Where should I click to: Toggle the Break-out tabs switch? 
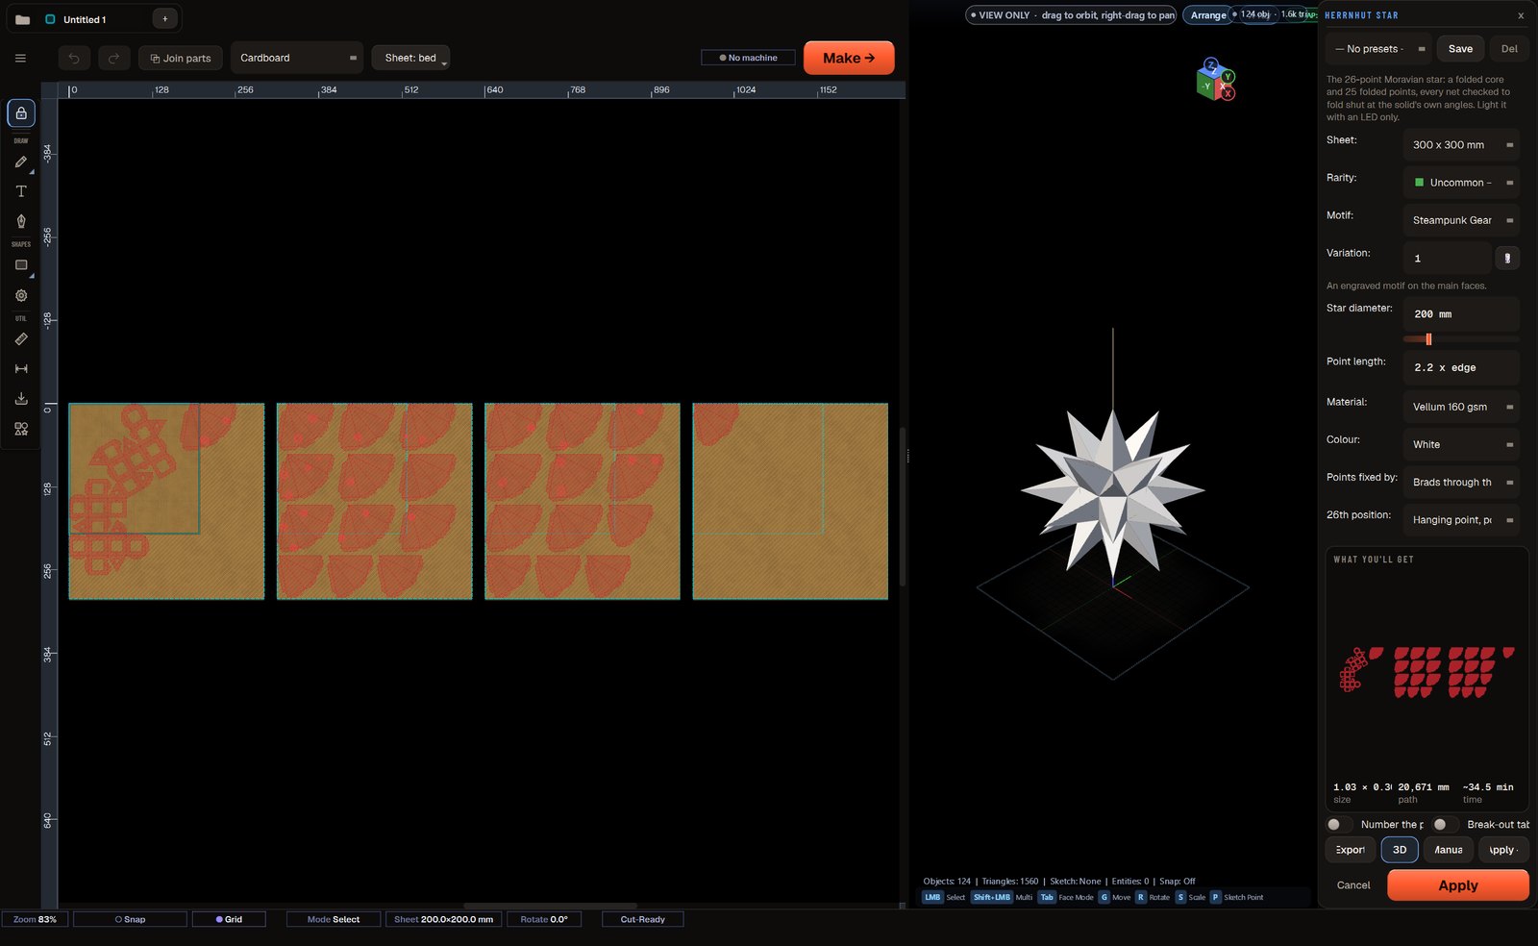1445,824
